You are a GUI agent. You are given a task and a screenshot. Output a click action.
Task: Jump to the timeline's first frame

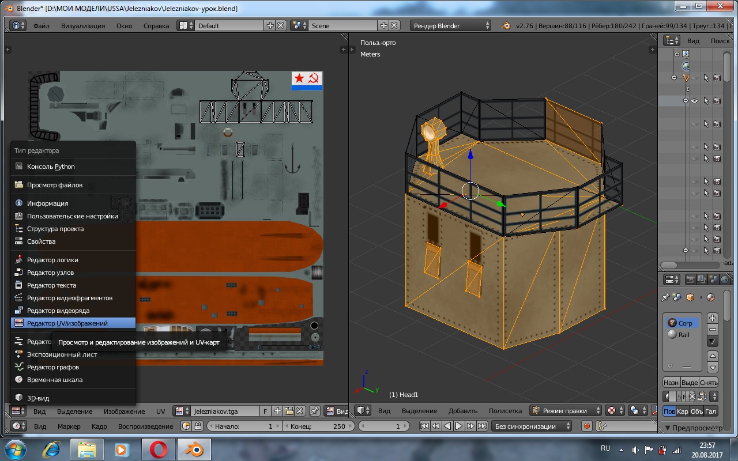tap(424, 426)
